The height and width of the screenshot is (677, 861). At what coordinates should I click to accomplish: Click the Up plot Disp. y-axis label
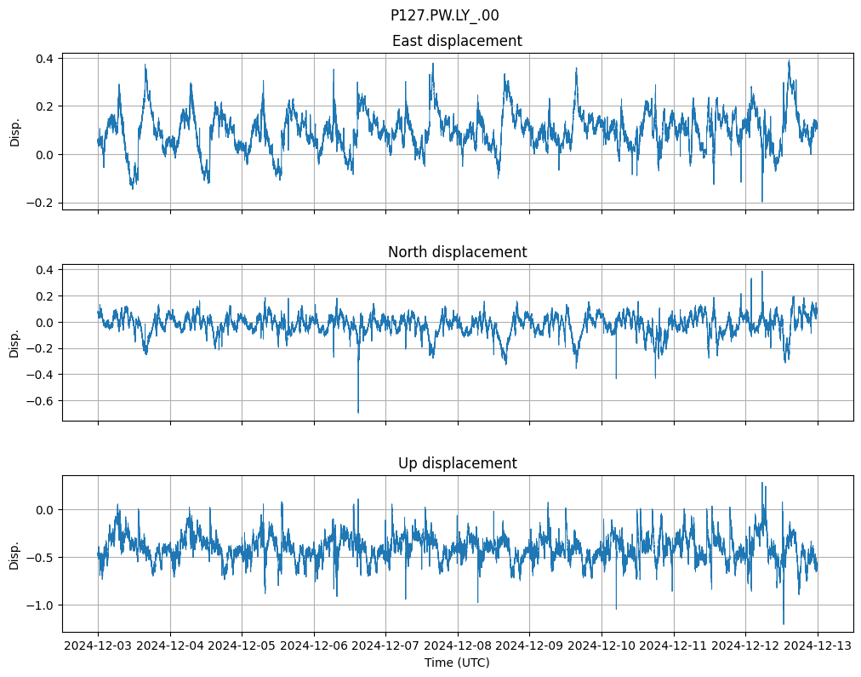(14, 554)
